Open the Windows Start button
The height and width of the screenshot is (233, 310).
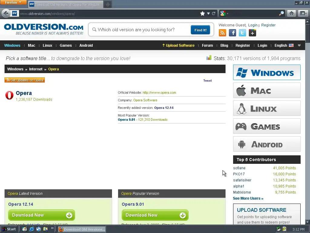tap(9, 229)
